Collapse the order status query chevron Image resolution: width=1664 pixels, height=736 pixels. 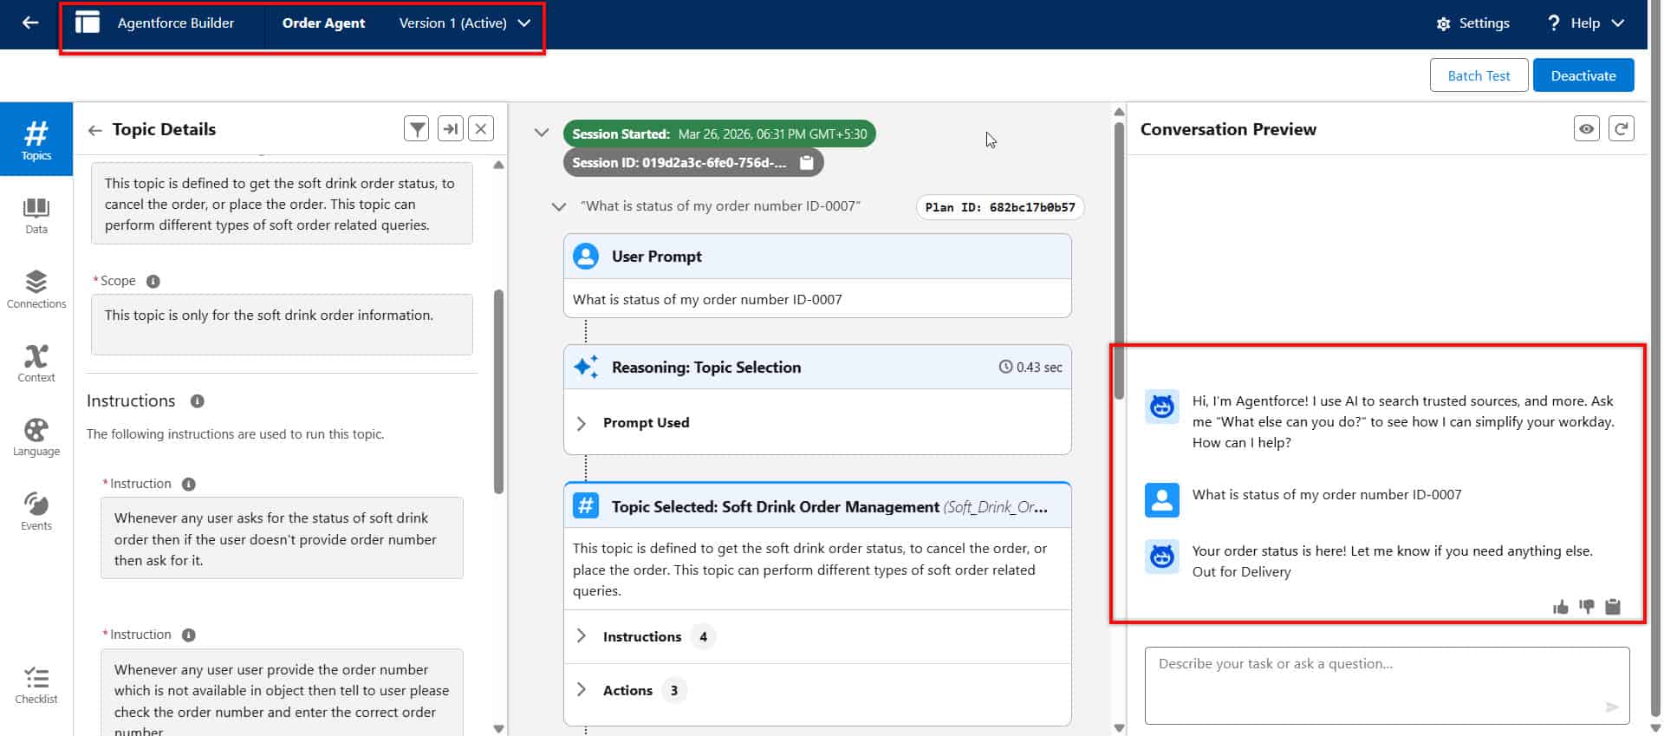point(559,206)
